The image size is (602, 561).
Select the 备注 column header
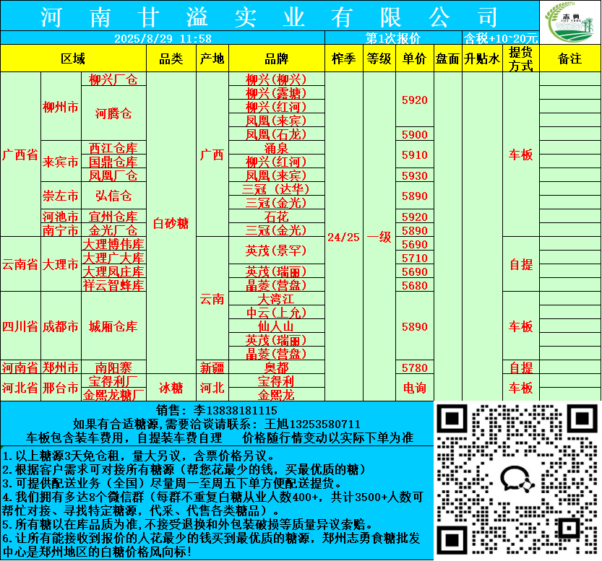[569, 58]
